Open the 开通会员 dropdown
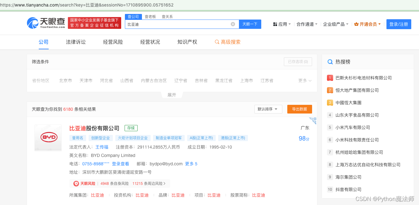Viewport: 419px width, 205px height. coord(368,24)
